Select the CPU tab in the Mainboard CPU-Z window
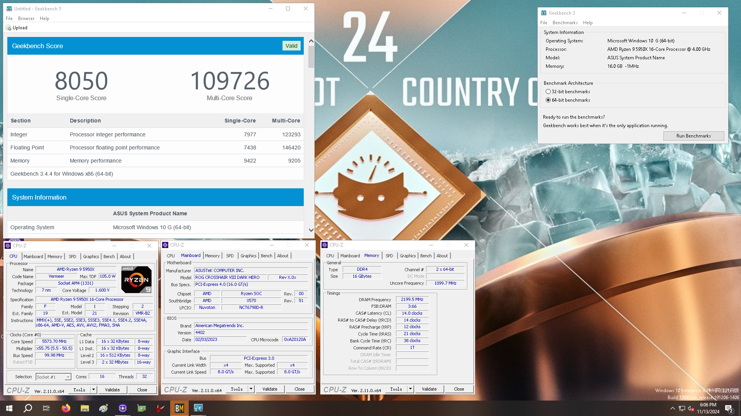 (x=171, y=256)
